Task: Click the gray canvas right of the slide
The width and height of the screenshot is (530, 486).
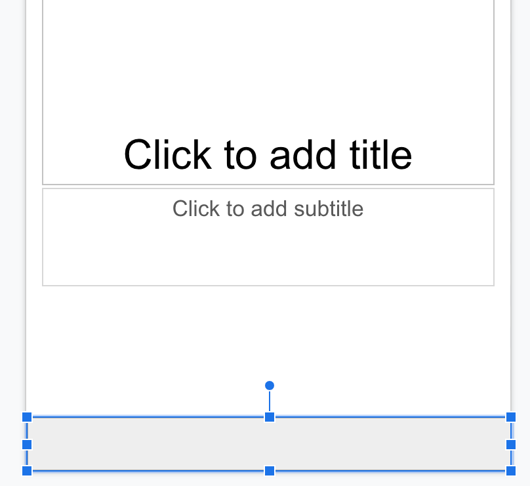Action: (521, 197)
